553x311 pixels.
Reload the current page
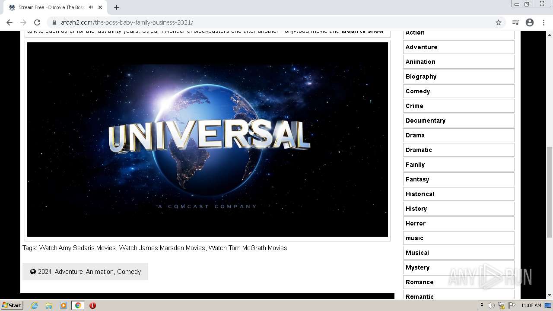pyautogui.click(x=37, y=22)
